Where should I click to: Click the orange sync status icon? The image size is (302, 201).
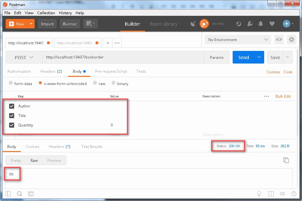[204, 24]
